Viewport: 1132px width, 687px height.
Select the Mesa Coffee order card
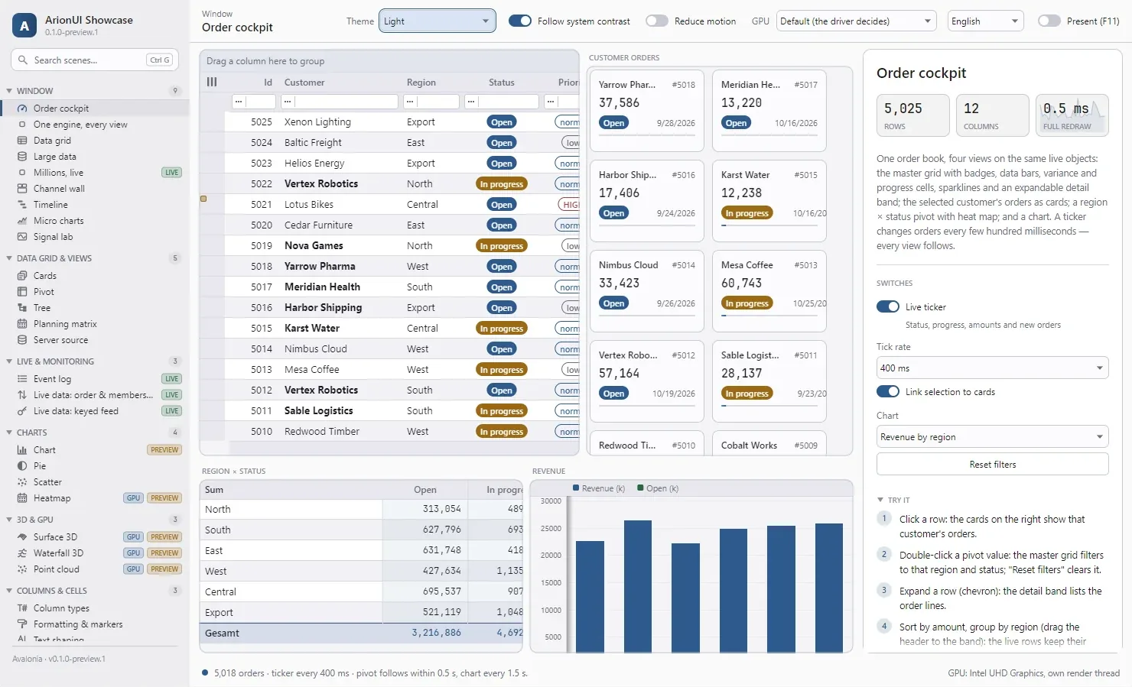click(769, 291)
